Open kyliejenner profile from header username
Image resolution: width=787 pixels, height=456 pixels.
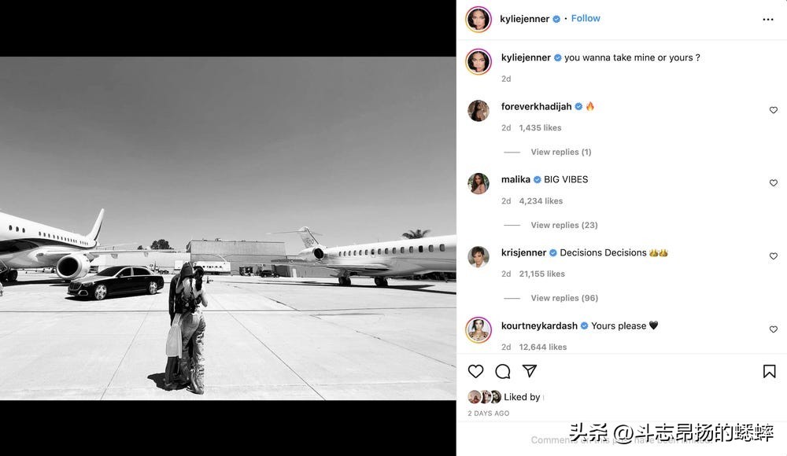[524, 19]
